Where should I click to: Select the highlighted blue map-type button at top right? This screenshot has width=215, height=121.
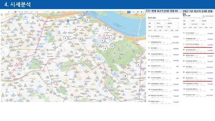129,12
